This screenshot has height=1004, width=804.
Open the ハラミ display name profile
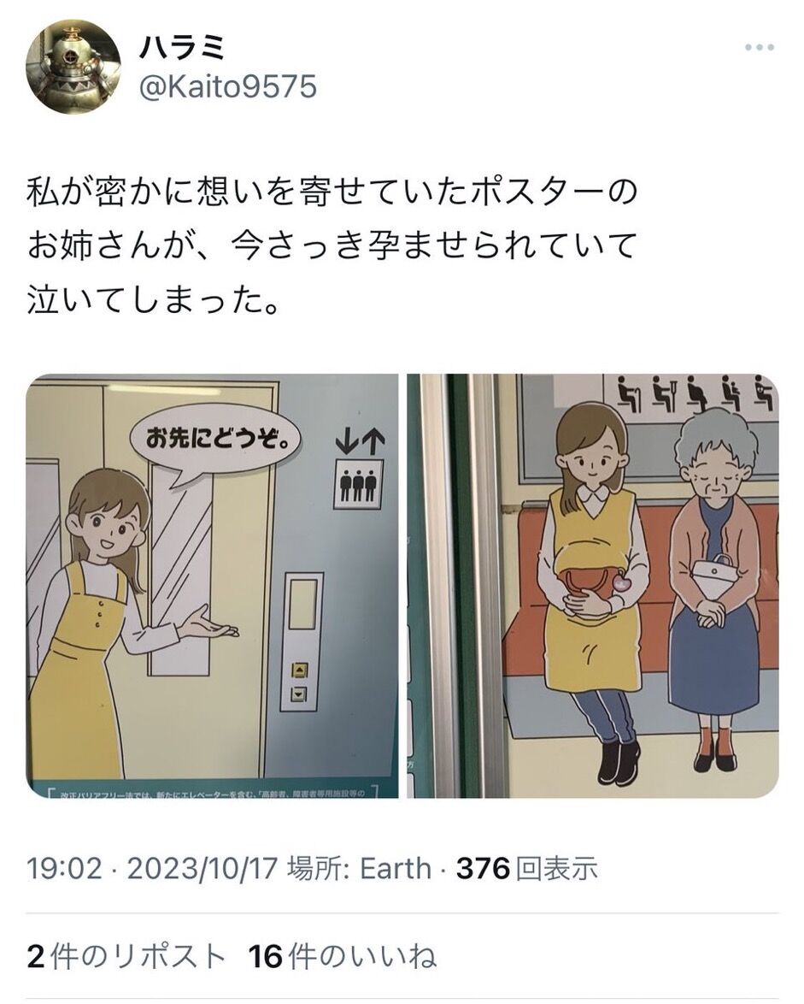pyautogui.click(x=182, y=46)
